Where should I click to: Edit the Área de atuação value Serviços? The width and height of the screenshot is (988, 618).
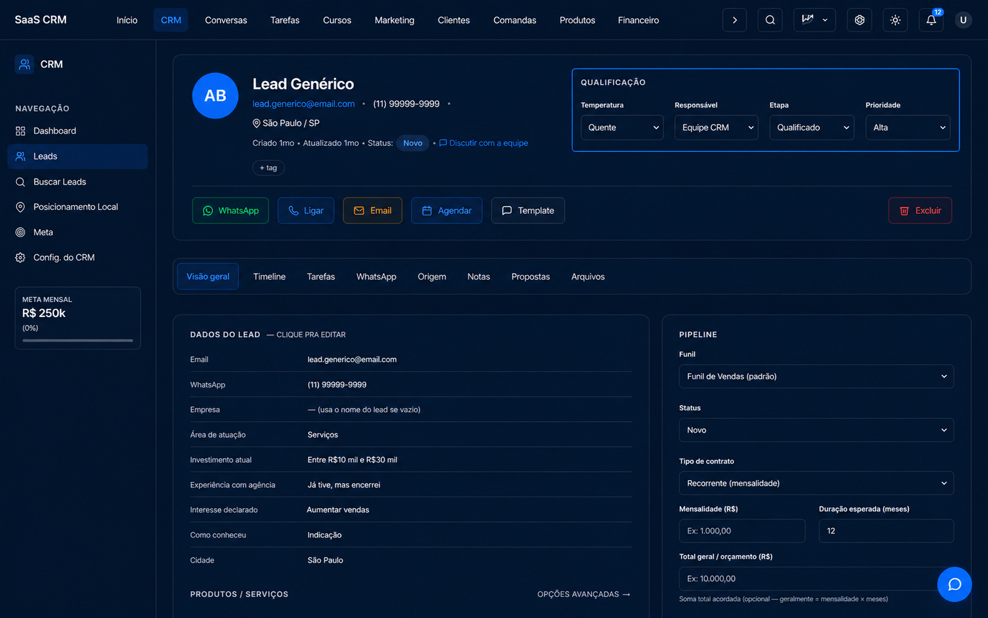(323, 435)
